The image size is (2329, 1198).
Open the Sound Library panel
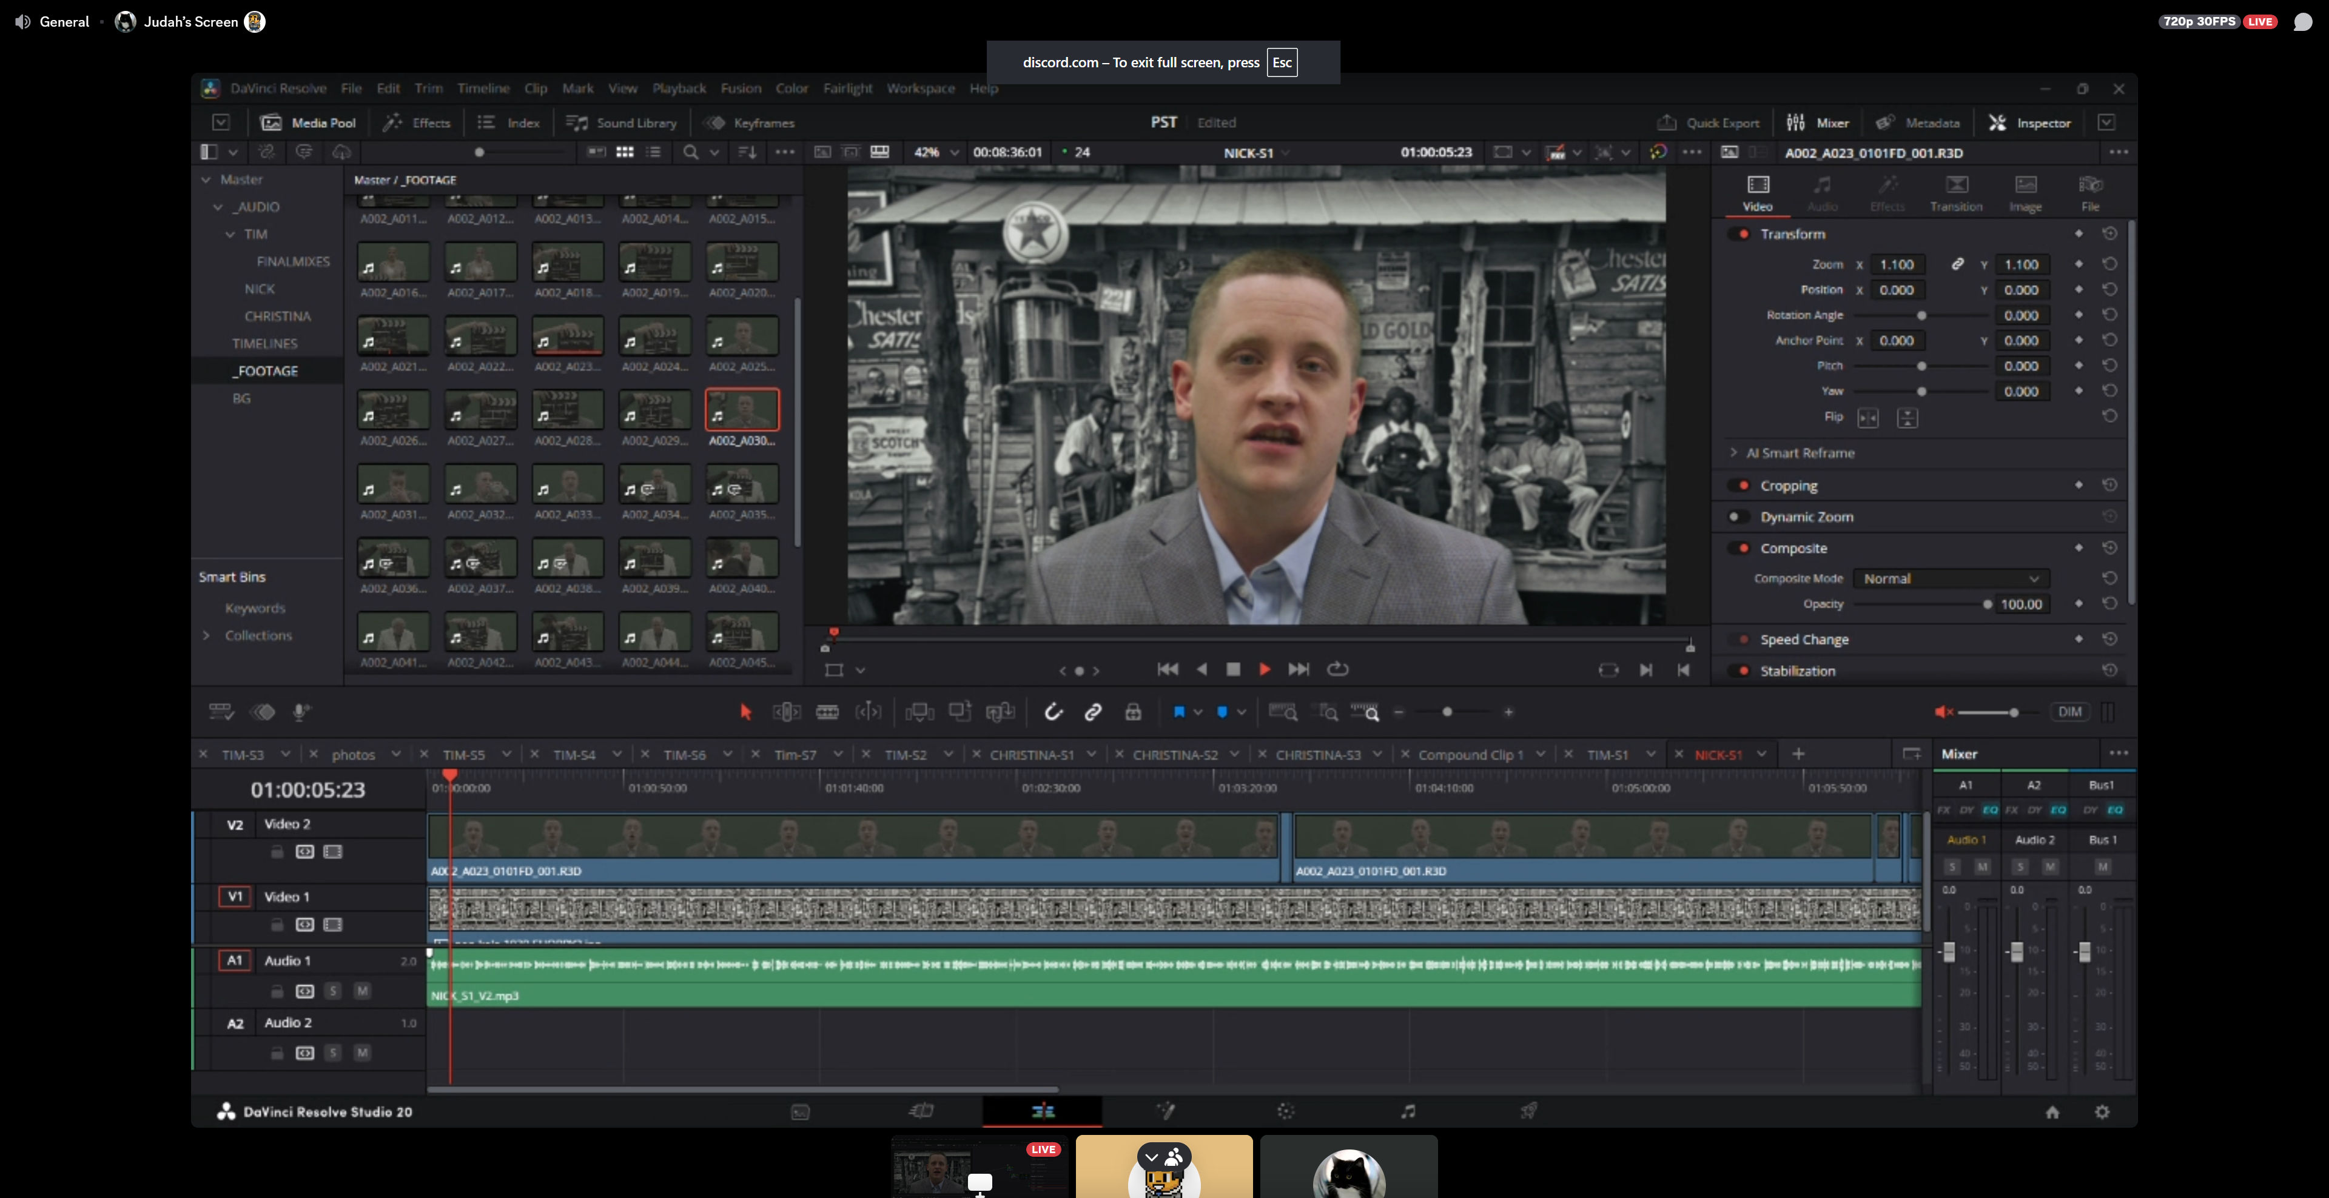point(621,123)
